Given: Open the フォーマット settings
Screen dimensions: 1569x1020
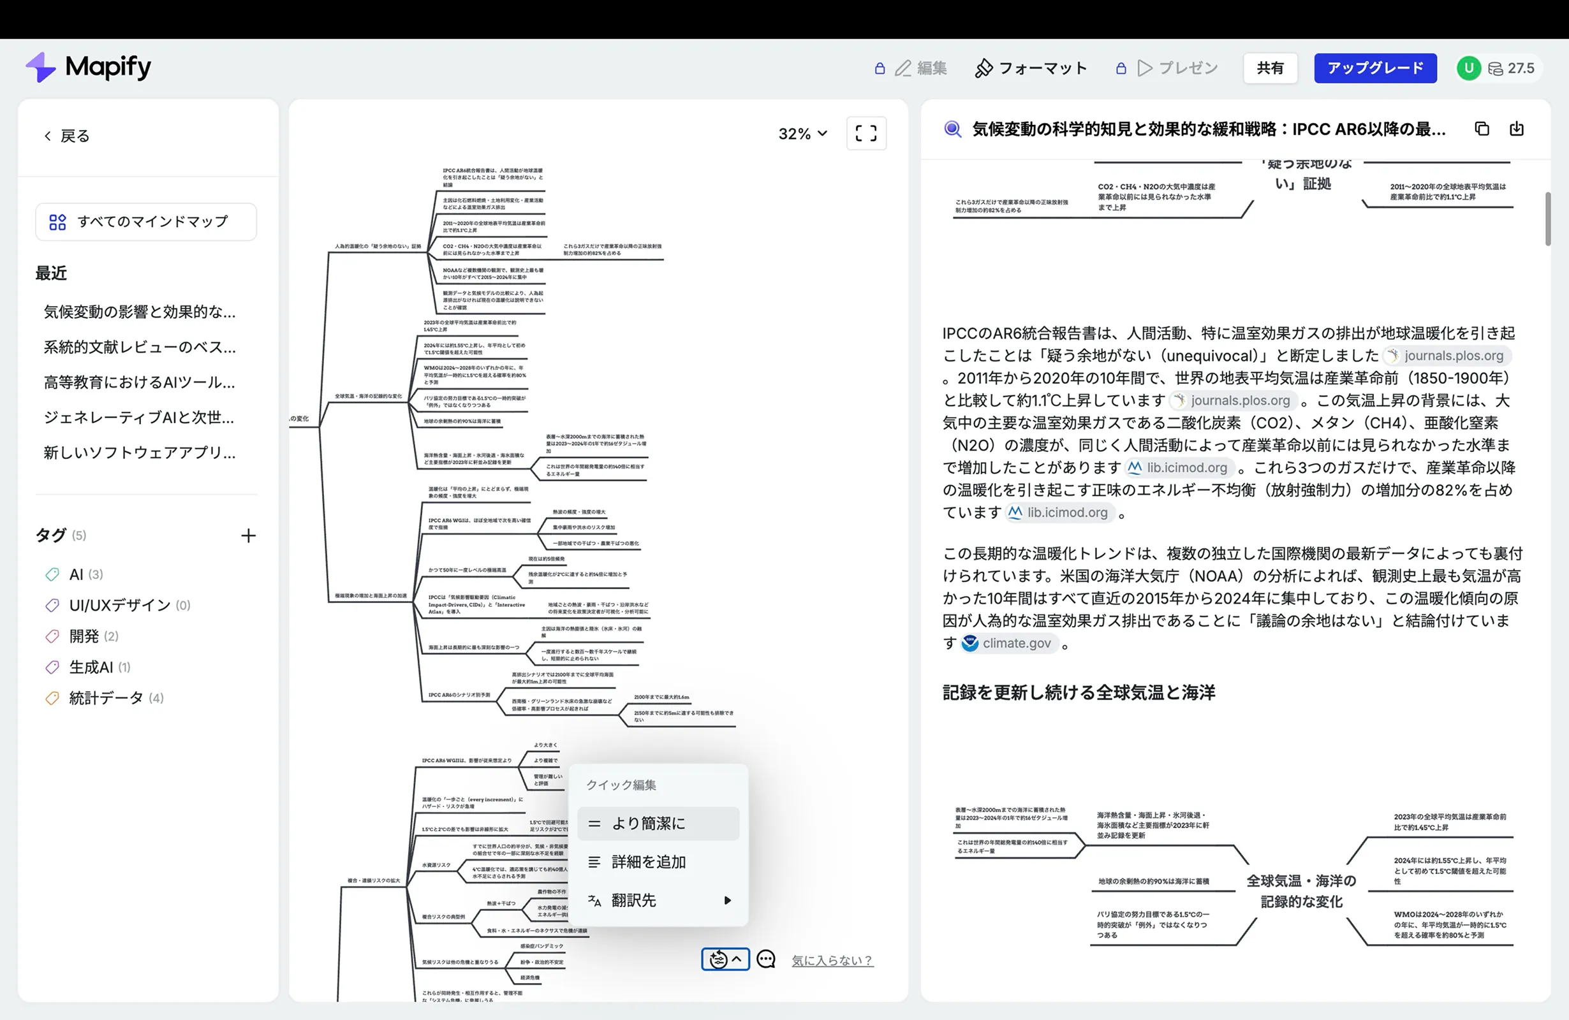Looking at the screenshot, I should (1031, 68).
